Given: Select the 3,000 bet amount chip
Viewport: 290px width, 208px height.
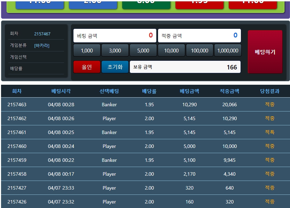Looking at the screenshot, I should (x=115, y=50).
